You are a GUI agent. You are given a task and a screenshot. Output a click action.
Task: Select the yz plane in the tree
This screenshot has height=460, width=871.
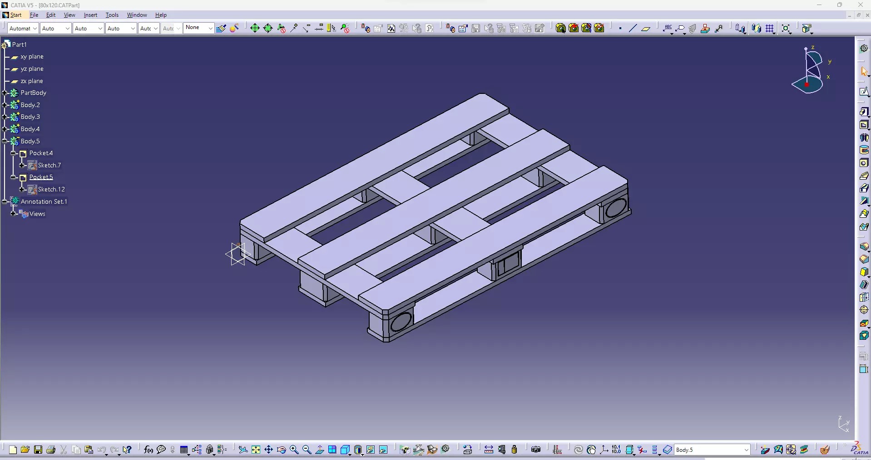point(32,69)
